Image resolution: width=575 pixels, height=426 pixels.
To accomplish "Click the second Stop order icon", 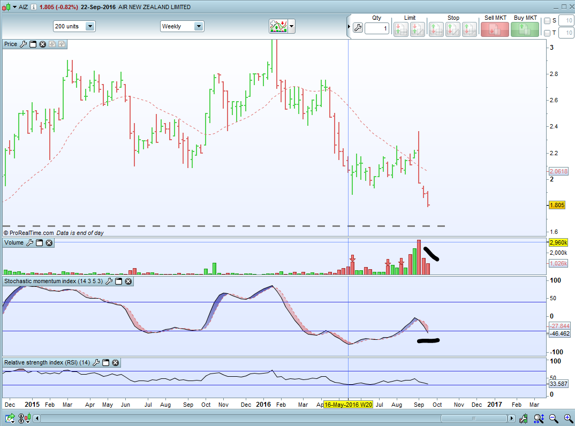I will tap(453, 29).
